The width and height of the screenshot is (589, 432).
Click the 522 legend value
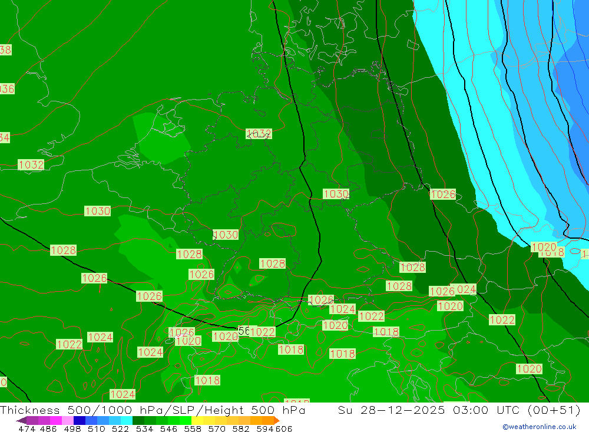(120, 428)
